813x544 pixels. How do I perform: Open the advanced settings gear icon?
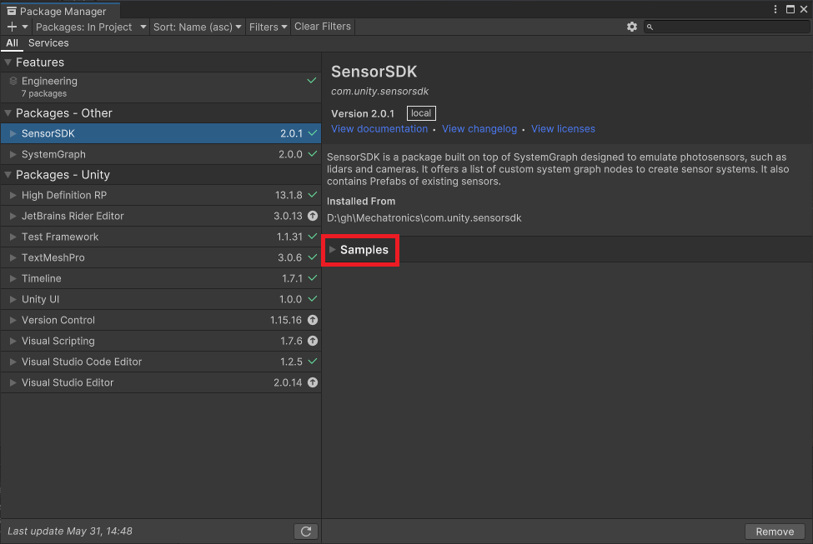(631, 27)
